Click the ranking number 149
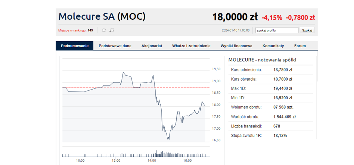Viewport: 354px width, 165px height. (90, 30)
